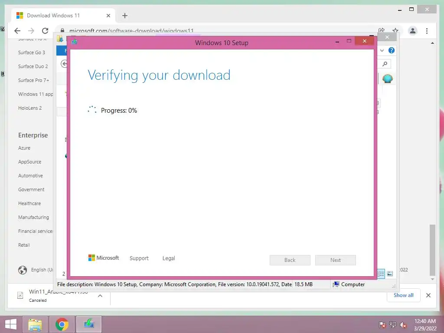Open Azure link under Enterprise

[24, 148]
